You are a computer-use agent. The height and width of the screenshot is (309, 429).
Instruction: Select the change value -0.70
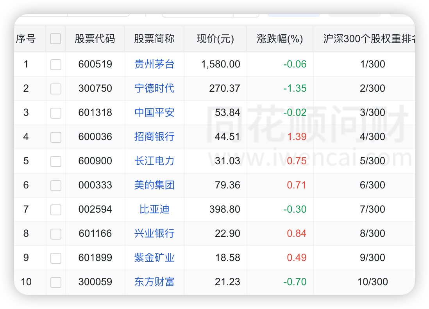coord(295,282)
